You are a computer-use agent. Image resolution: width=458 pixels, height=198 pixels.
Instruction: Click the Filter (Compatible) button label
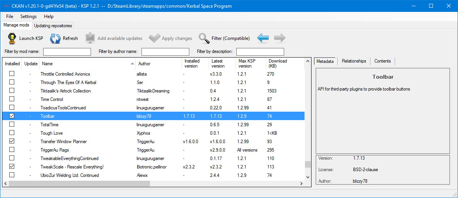[231, 38]
